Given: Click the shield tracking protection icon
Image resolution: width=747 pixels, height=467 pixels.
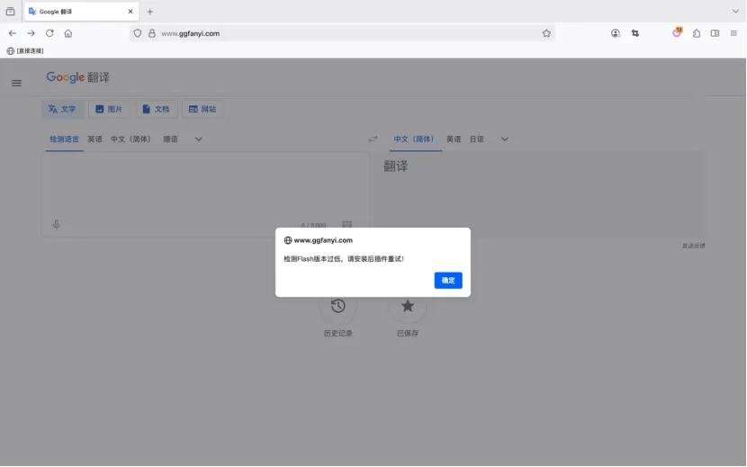Looking at the screenshot, I should point(137,33).
